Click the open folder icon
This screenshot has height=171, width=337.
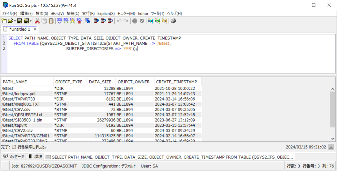coord(10,21)
